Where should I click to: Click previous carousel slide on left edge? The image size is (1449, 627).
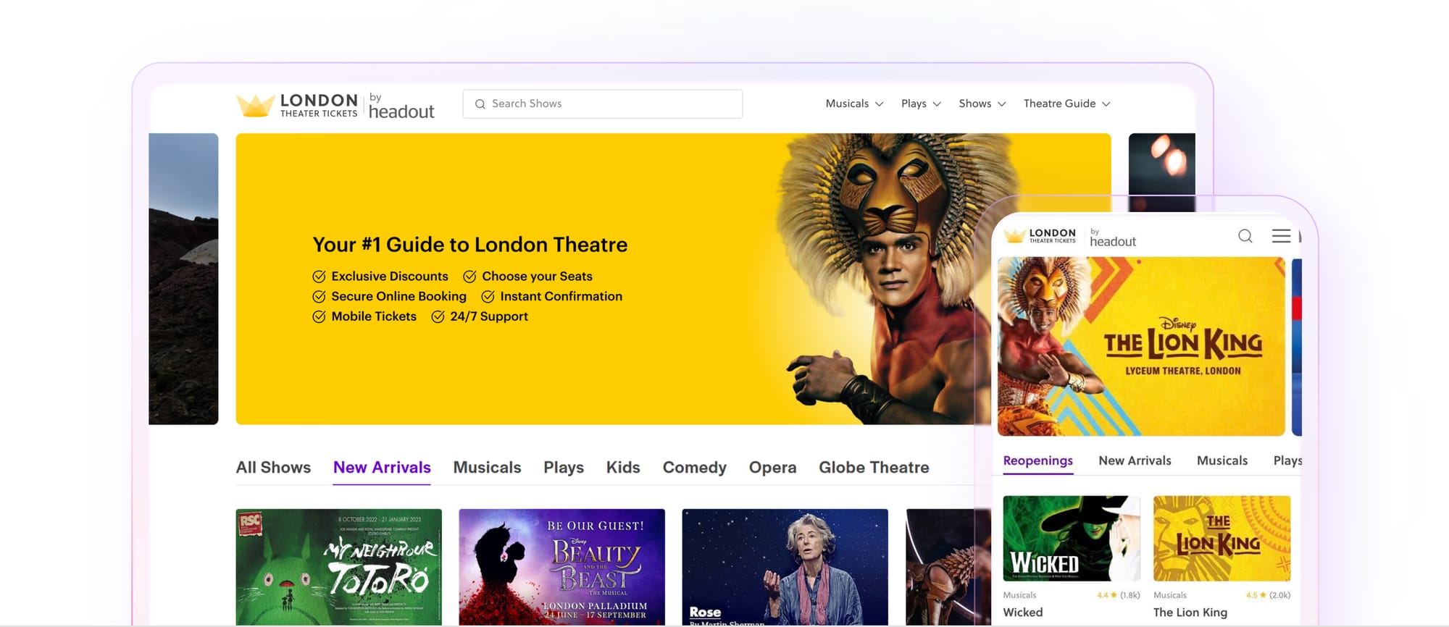pyautogui.click(x=183, y=279)
